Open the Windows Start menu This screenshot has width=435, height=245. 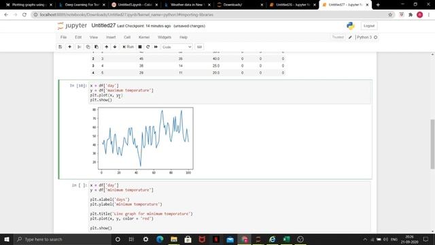tap(7, 239)
